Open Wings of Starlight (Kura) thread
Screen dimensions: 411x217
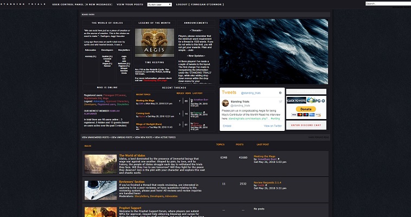149,124
